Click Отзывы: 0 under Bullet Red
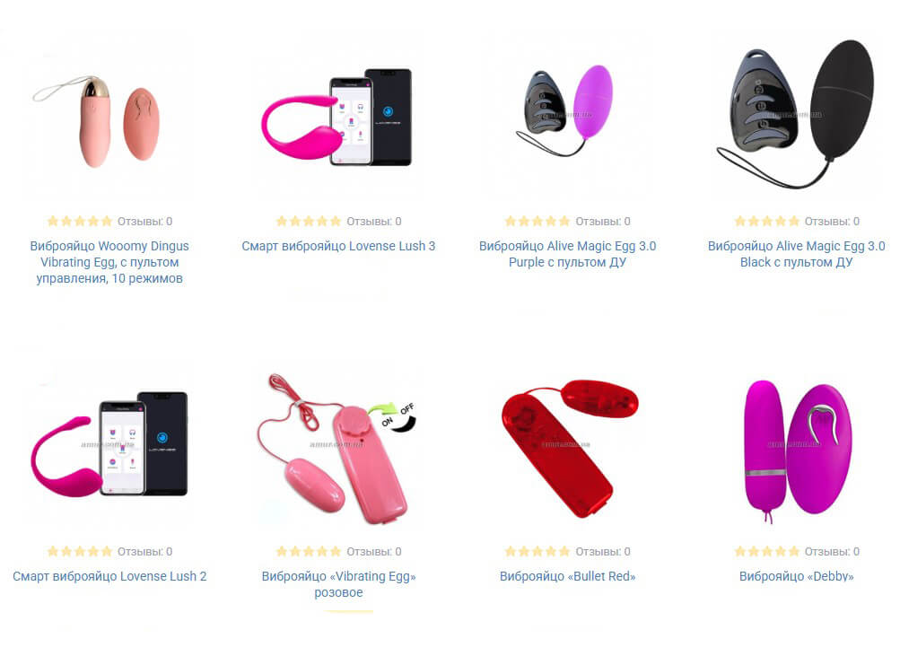The width and height of the screenshot is (900, 656). tap(603, 552)
